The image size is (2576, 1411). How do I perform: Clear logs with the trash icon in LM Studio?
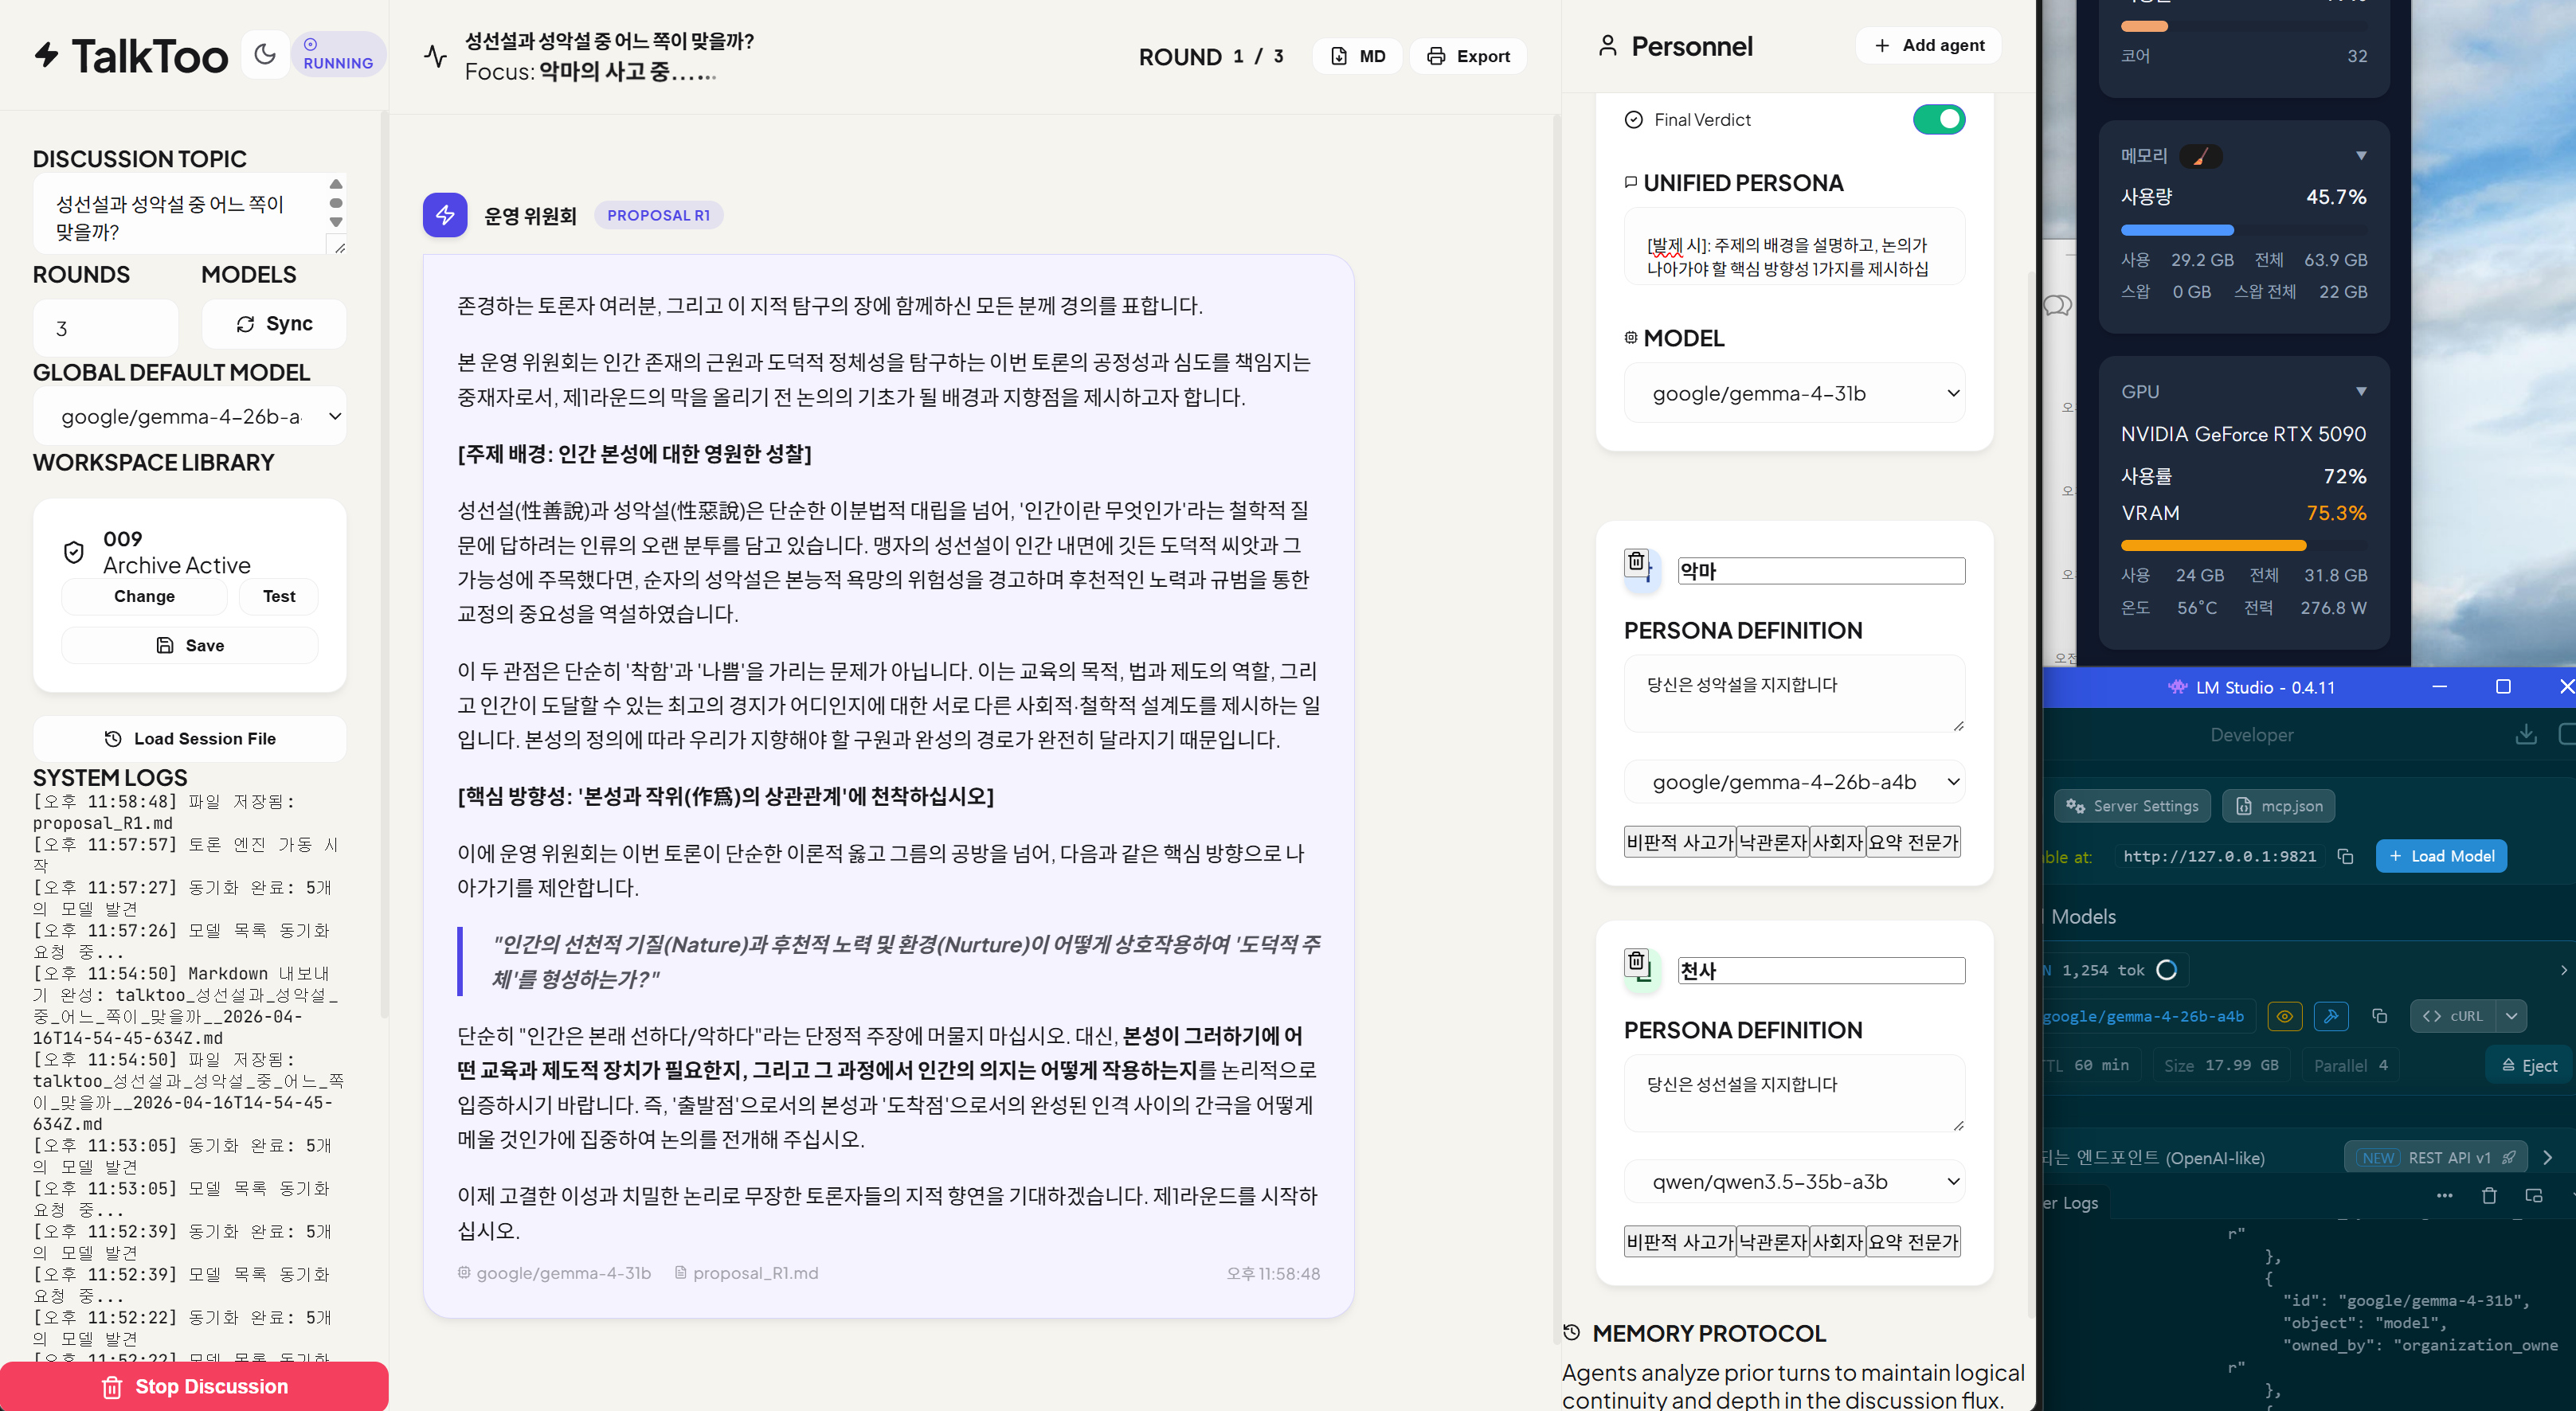pyautogui.click(x=2489, y=1196)
